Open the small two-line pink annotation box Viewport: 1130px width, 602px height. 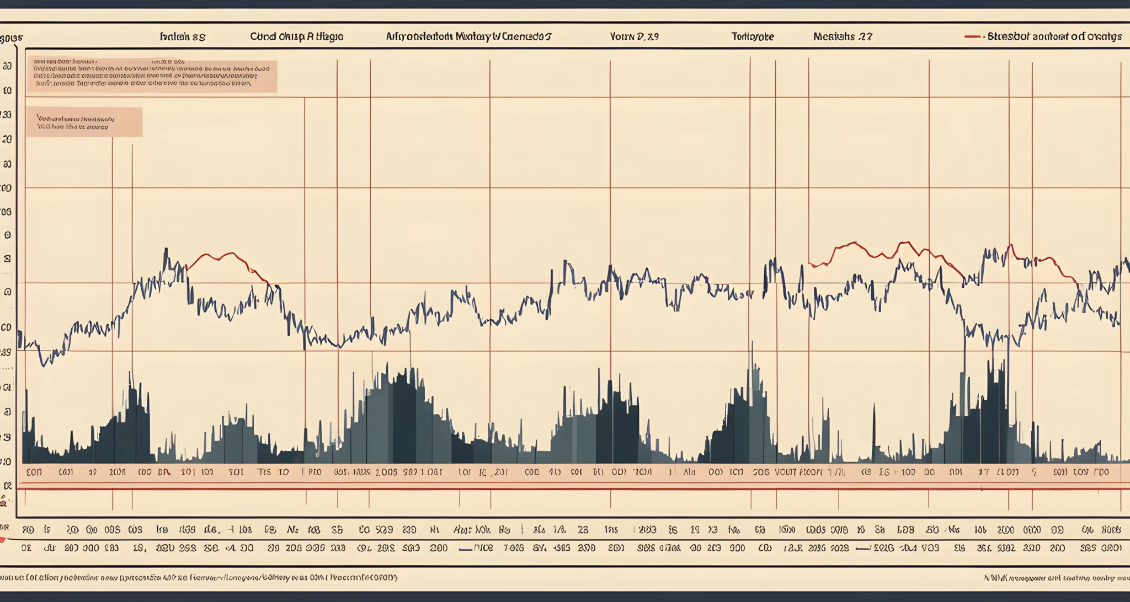pyautogui.click(x=84, y=122)
